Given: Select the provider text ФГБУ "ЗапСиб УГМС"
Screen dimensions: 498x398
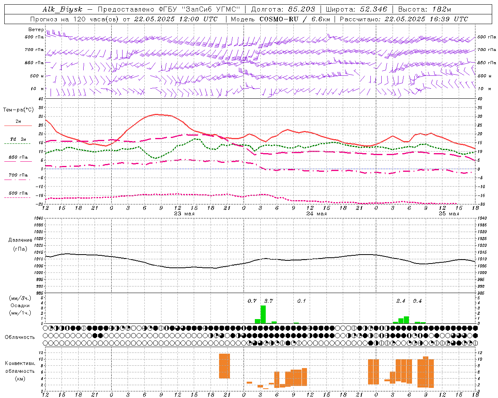Looking at the screenshot, I should point(200,9).
